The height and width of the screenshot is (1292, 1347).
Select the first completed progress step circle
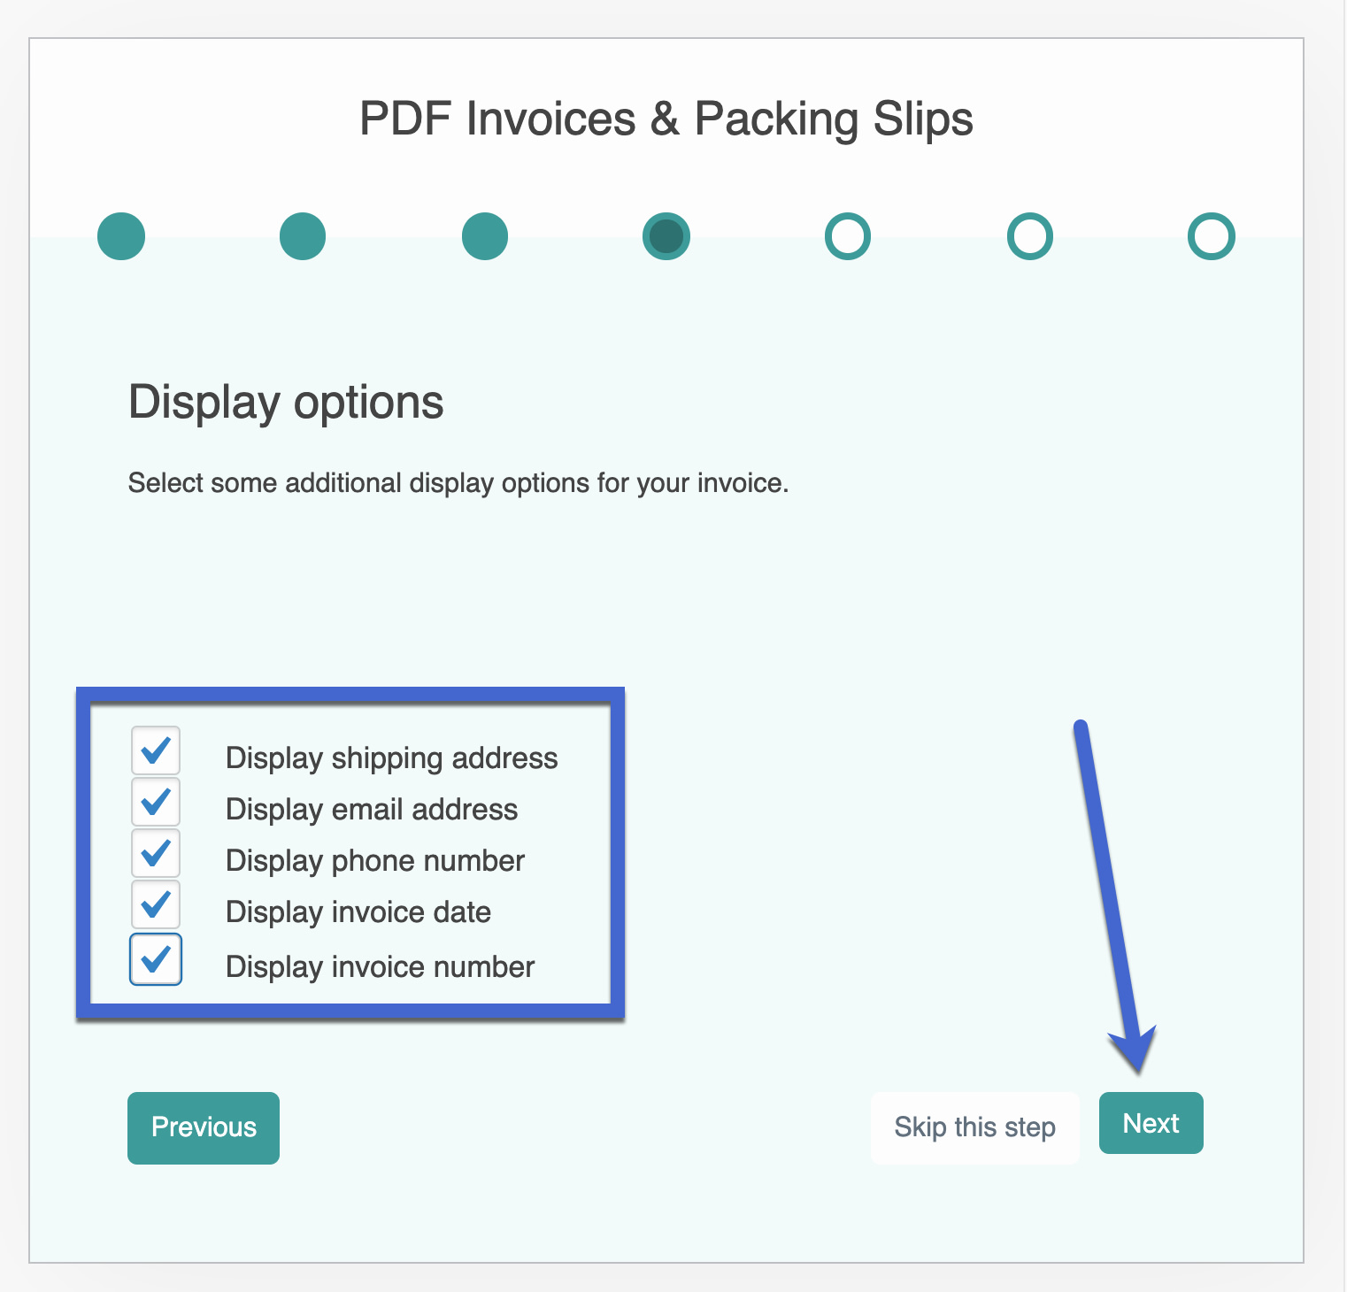click(121, 235)
